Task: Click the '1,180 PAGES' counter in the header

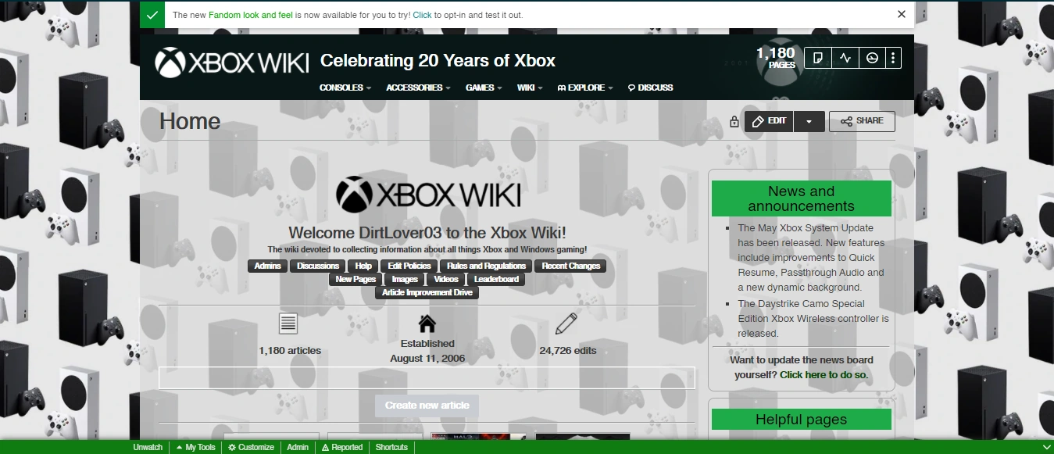Action: click(776, 58)
